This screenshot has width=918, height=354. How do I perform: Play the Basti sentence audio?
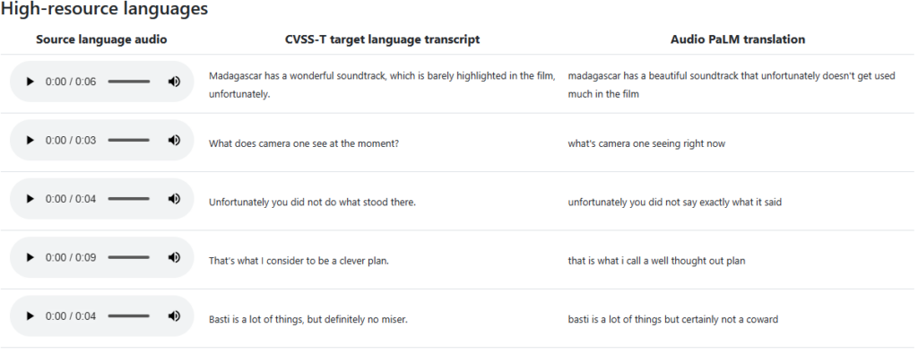click(30, 316)
